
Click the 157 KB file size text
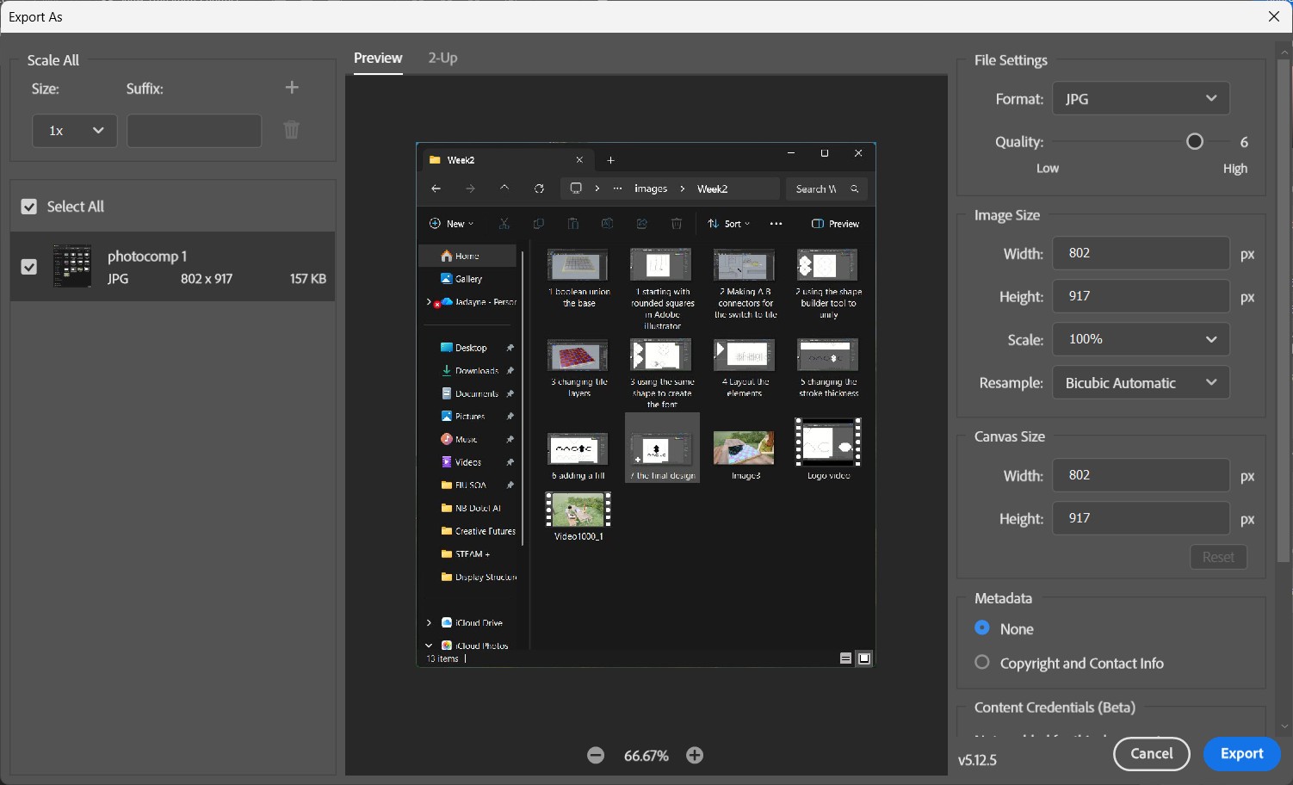coord(308,279)
